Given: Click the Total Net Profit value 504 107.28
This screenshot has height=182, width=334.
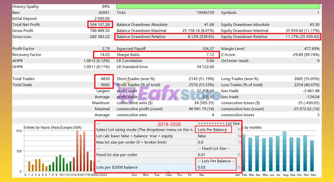Looking at the screenshot, I should point(100,25).
